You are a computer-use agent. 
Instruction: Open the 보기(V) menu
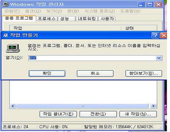[x=54, y=11]
